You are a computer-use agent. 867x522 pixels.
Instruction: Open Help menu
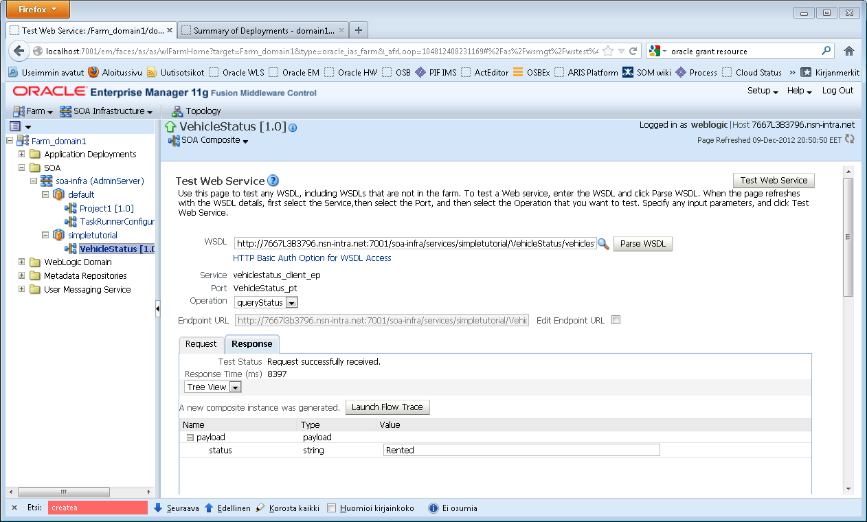(799, 91)
